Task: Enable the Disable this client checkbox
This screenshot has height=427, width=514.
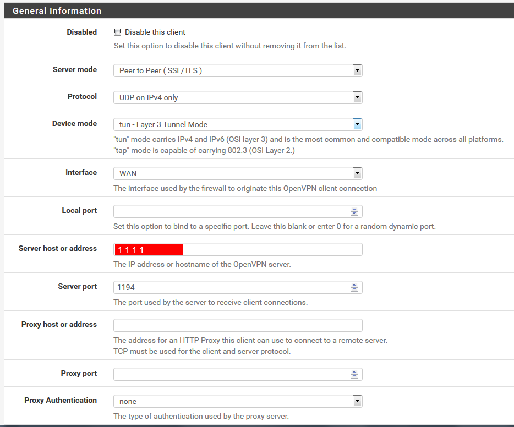Action: [117, 32]
